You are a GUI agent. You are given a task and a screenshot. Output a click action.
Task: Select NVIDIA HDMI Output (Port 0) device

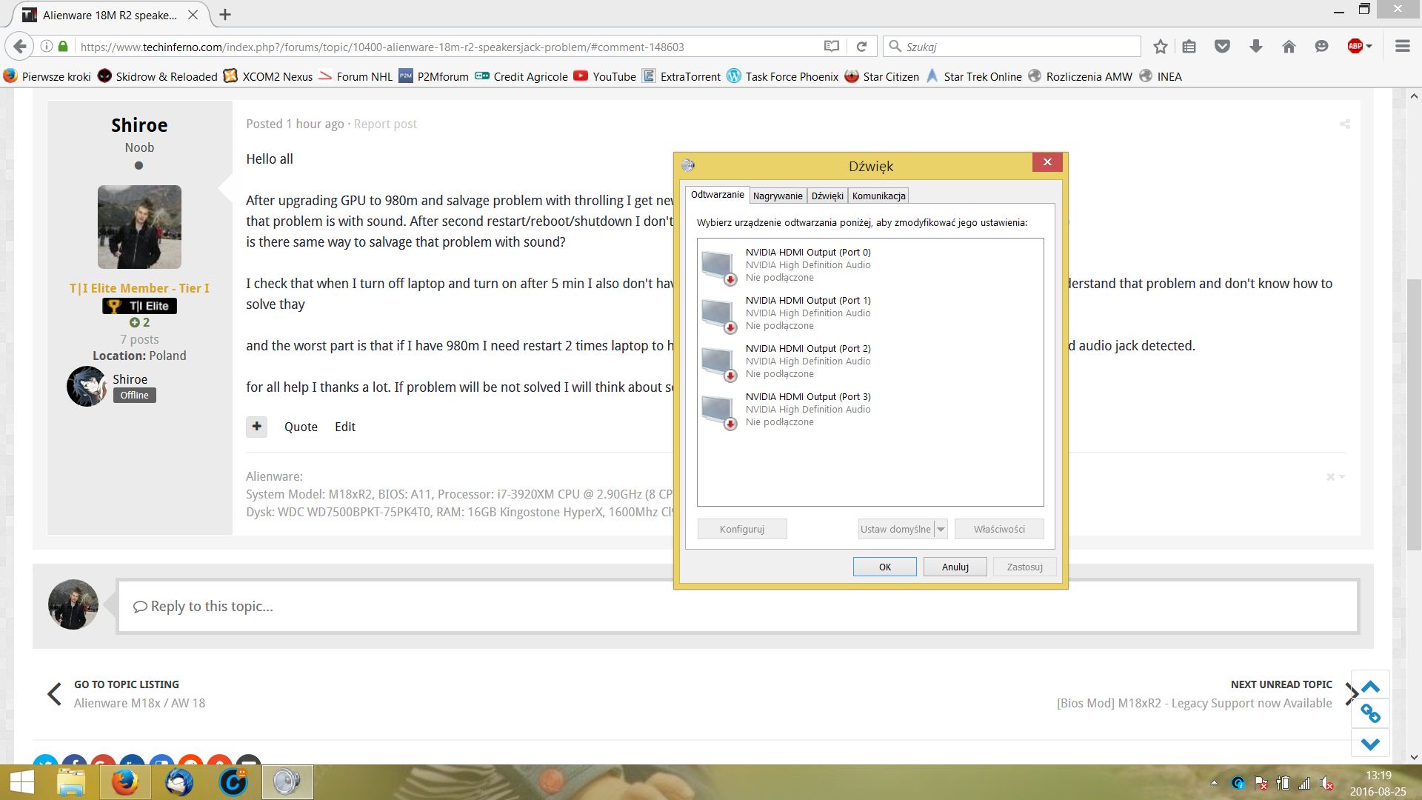[870, 264]
